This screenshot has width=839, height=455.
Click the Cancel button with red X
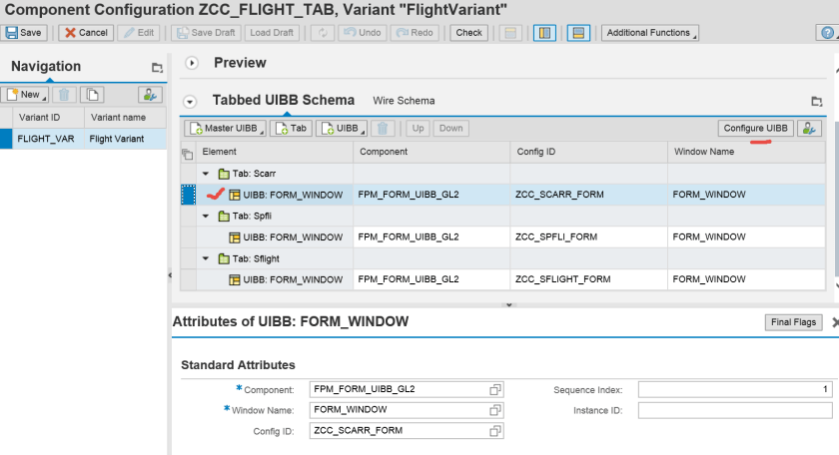coord(85,33)
